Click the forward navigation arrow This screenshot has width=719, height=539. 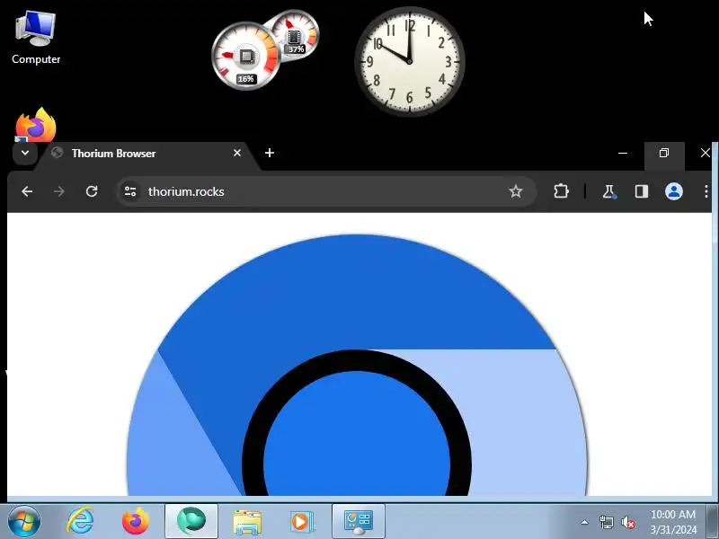(x=59, y=191)
